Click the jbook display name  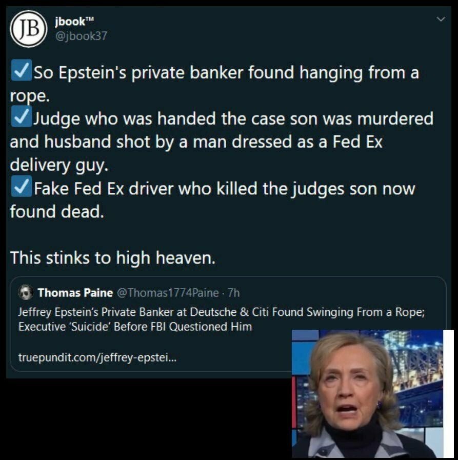coord(67,21)
